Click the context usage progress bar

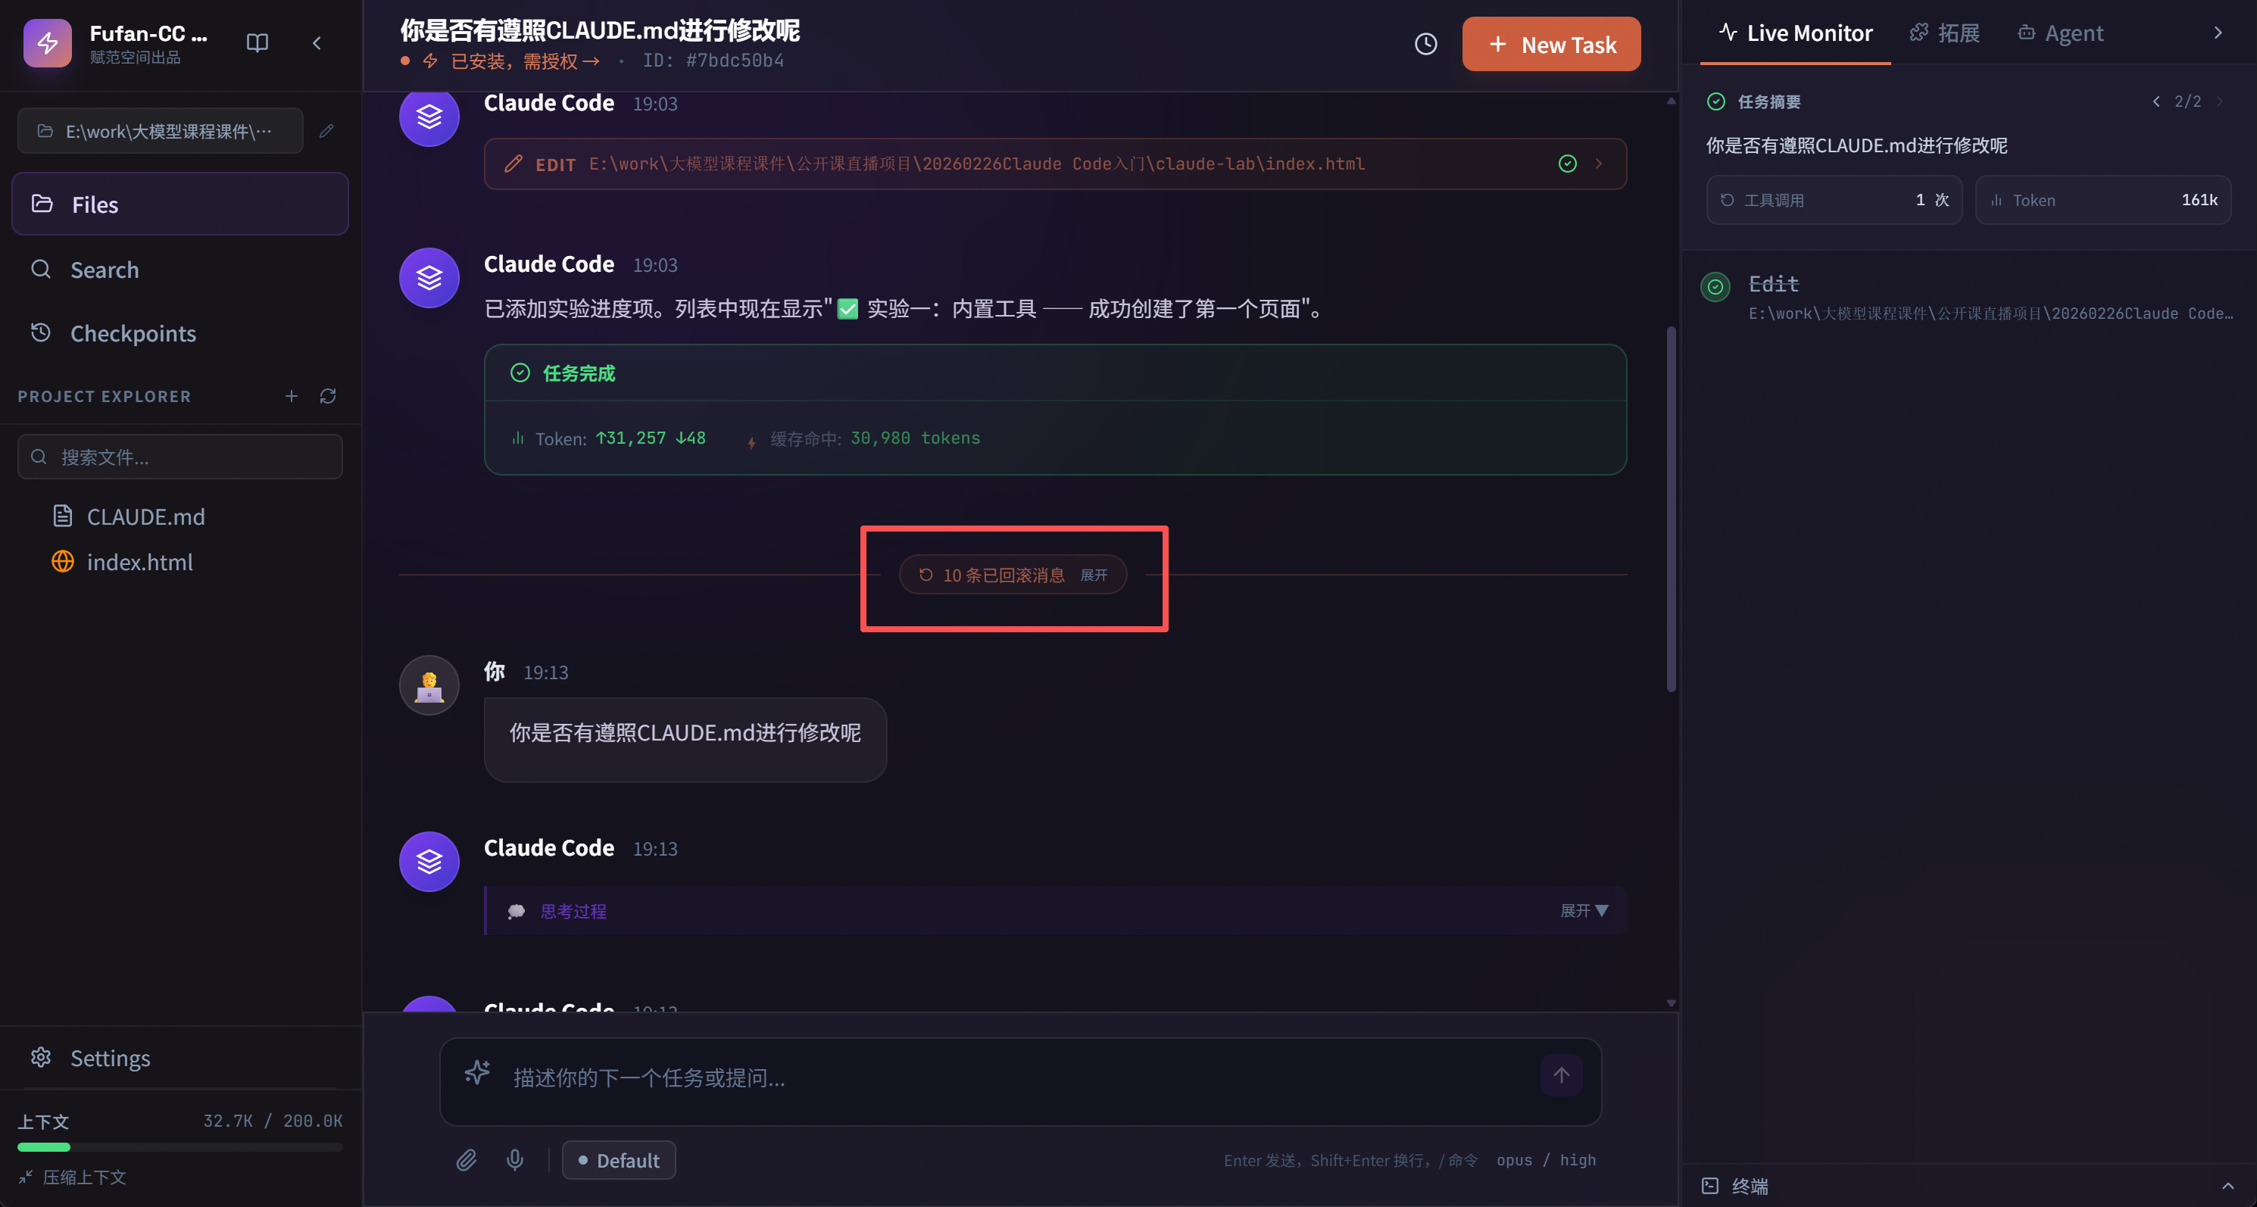pos(180,1147)
